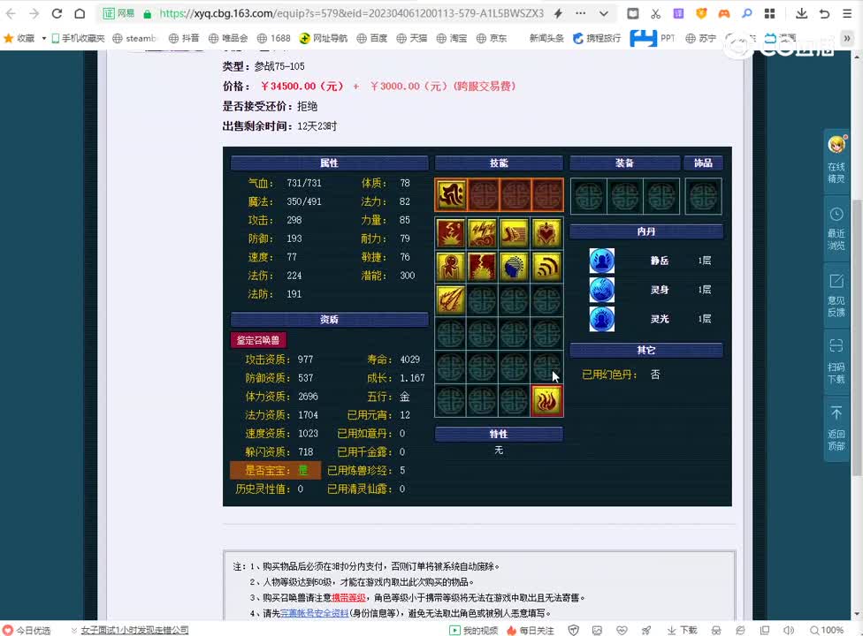Open the 网址导航 bookmark
This screenshot has height=636, width=863.
pyautogui.click(x=323, y=38)
